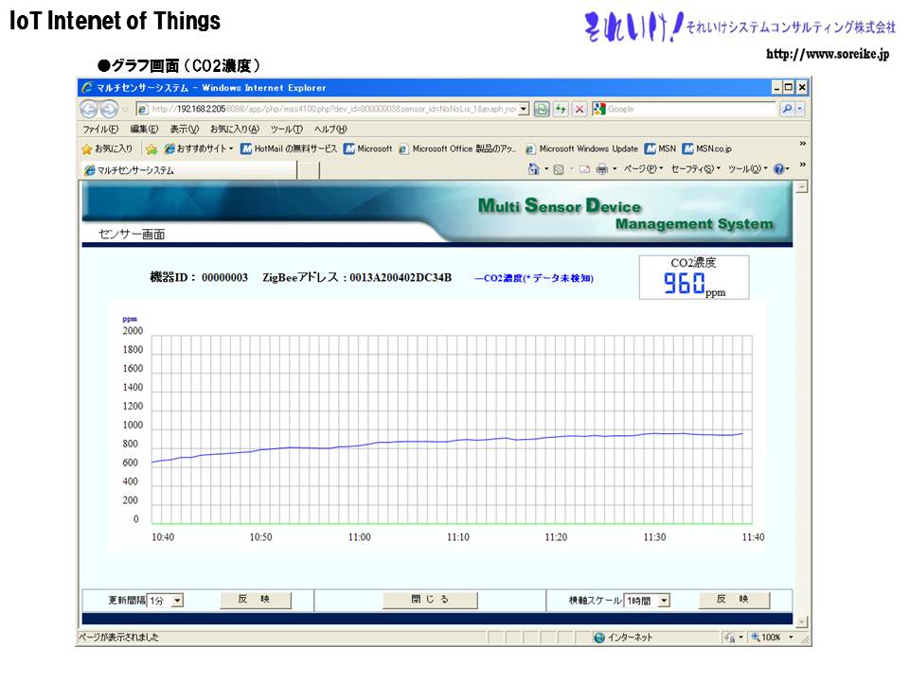Open Microsoft Windows Update favorites link

(x=581, y=148)
